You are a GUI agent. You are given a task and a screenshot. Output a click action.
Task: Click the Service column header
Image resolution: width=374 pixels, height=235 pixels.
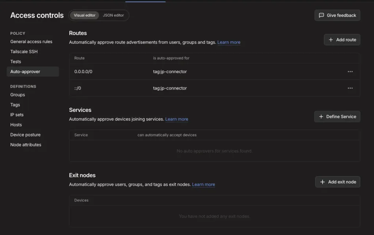click(x=81, y=135)
